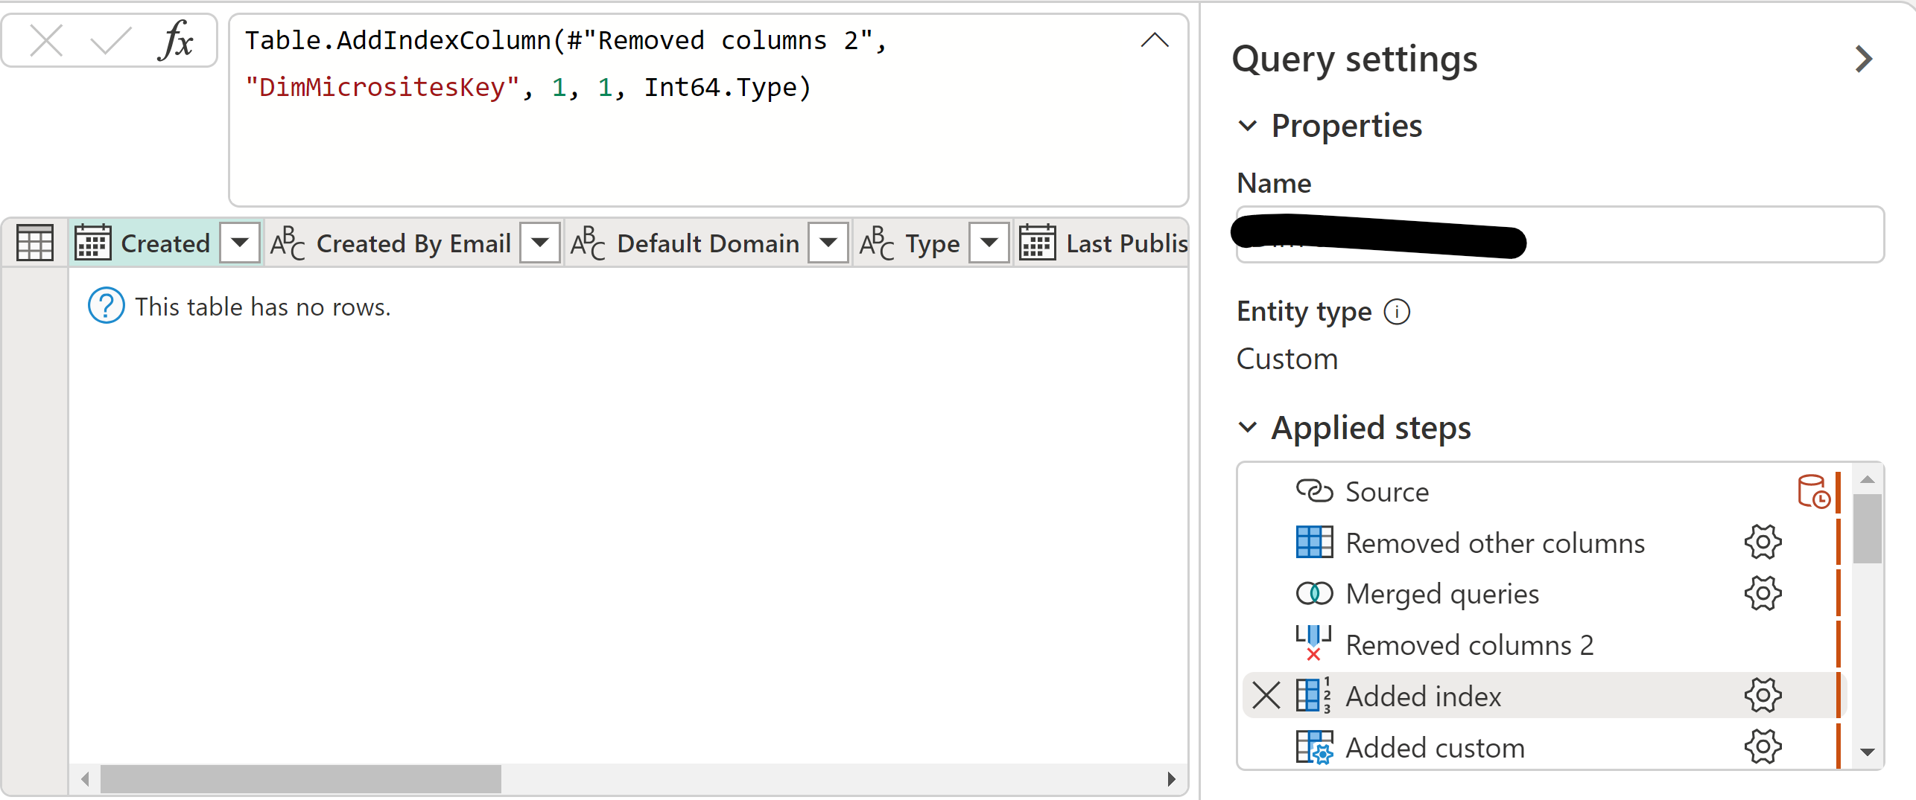Viewport: 1916px width, 800px height.
Task: Confirm the formula with the checkmark icon
Action: tap(110, 40)
